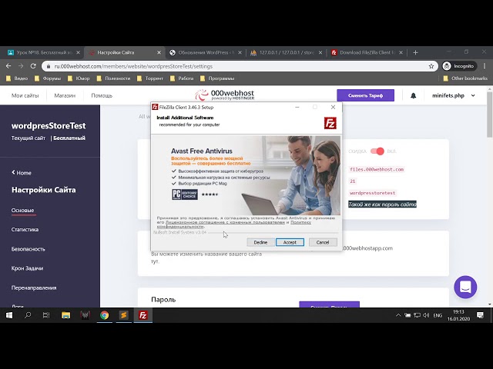Screen dimensions: 493x369
Task: Minimize the FileZilla setup window
Action: (x=297, y=108)
